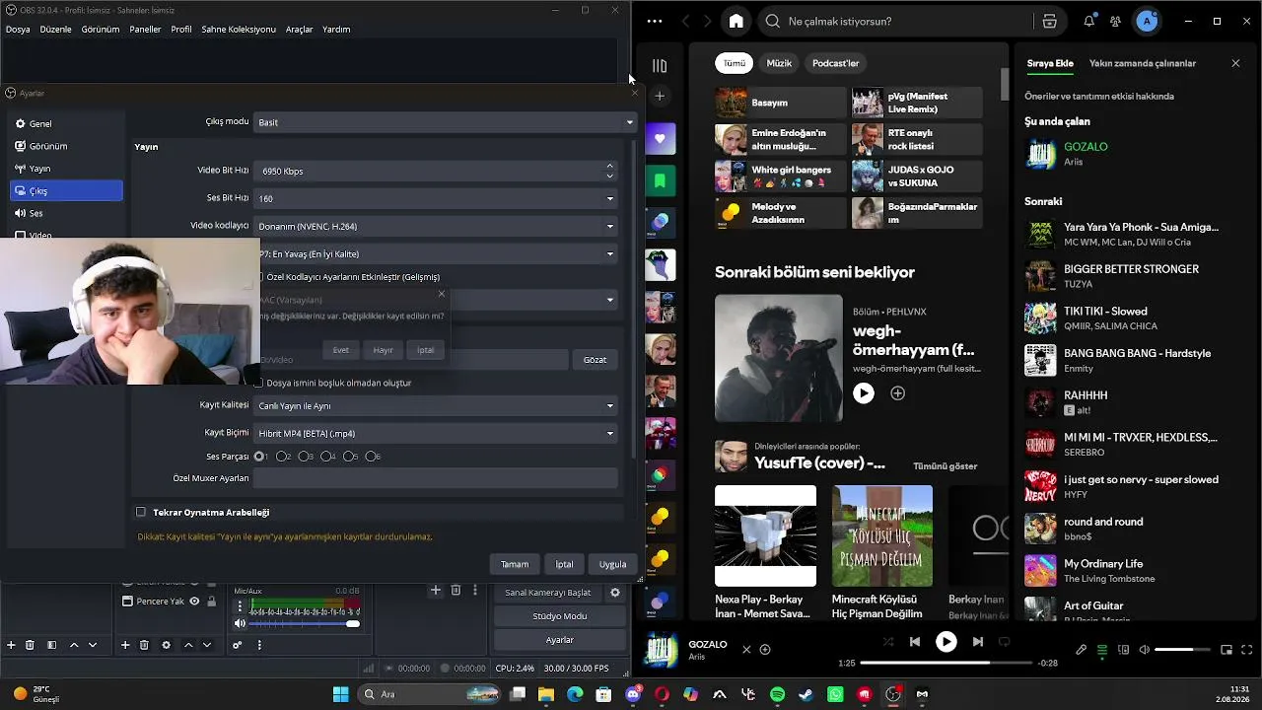Enable Tekrar Oynatma Arabelleği checkbox
This screenshot has width=1262, height=710.
(x=141, y=513)
